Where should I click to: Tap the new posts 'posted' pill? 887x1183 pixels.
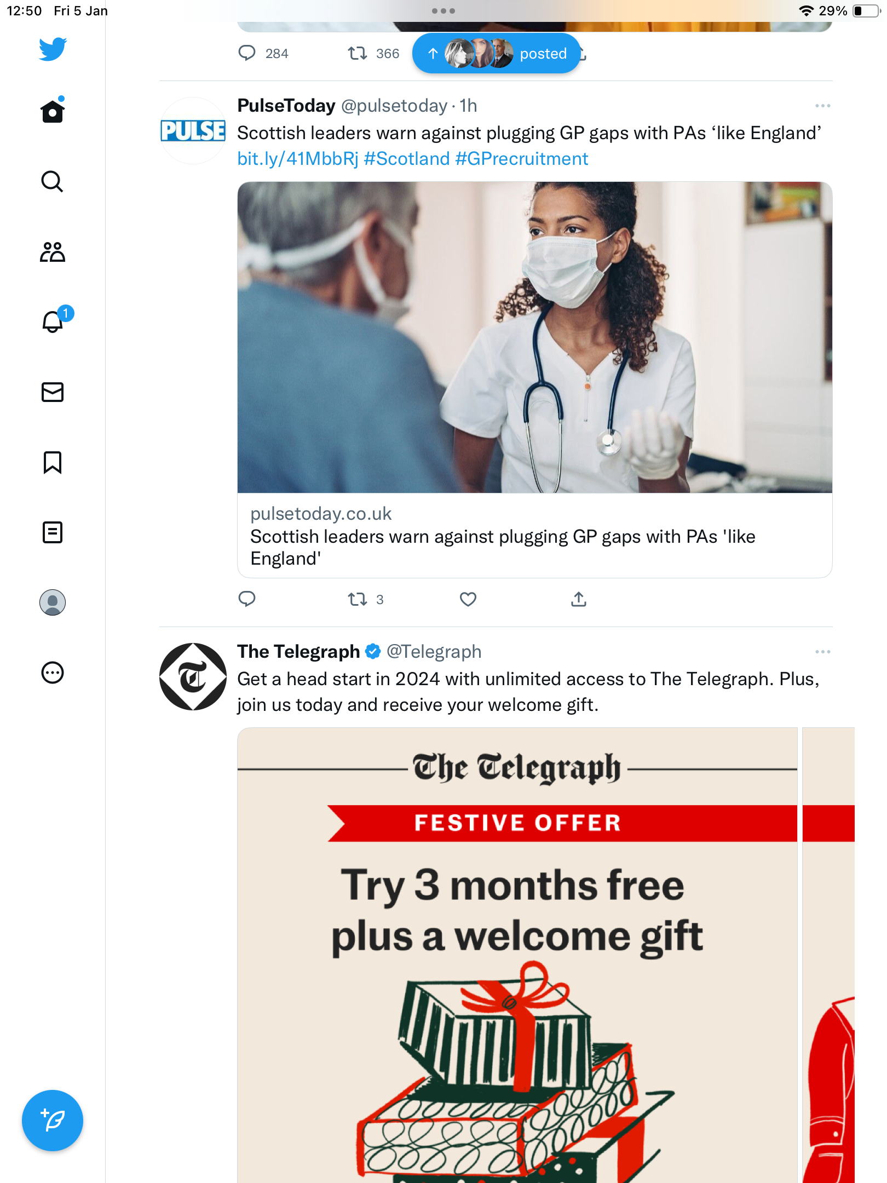pos(496,54)
